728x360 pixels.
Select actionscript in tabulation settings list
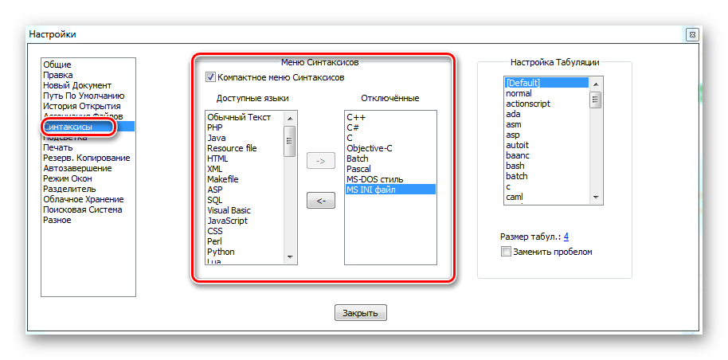[528, 104]
